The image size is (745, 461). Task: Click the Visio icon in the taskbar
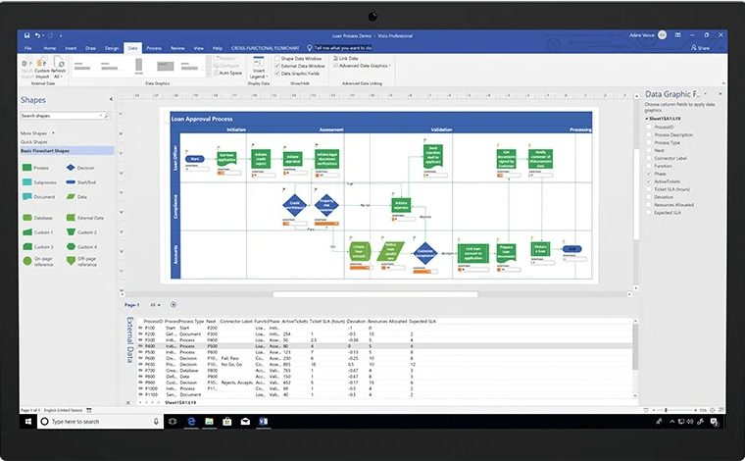click(264, 421)
